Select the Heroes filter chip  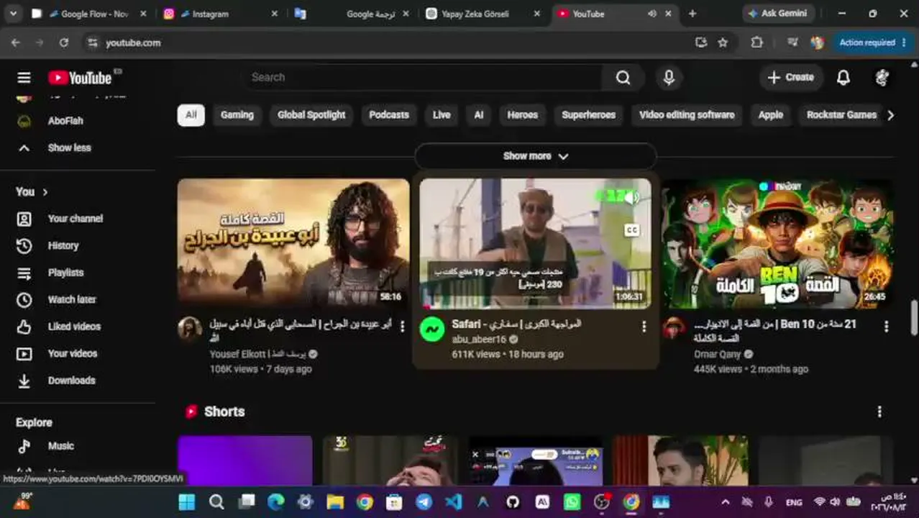522,115
